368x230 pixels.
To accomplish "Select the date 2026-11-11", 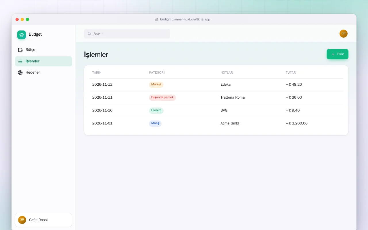I will click(x=102, y=97).
